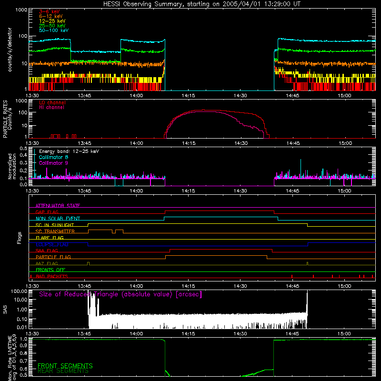Screen dimensions: 381x381
Task: Click the Normalized modulation axis label
Action: click(12, 166)
